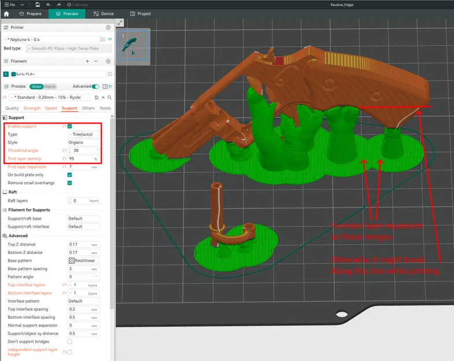Remove a filament with the minus icon
The width and height of the screenshot is (454, 361).
(97, 61)
